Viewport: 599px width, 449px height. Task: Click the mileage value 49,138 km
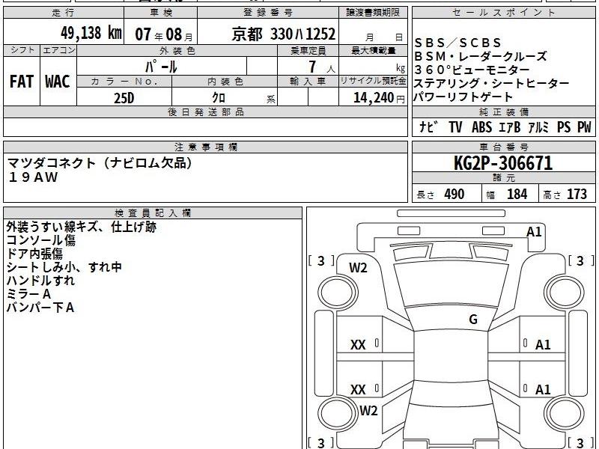pyautogui.click(x=91, y=33)
